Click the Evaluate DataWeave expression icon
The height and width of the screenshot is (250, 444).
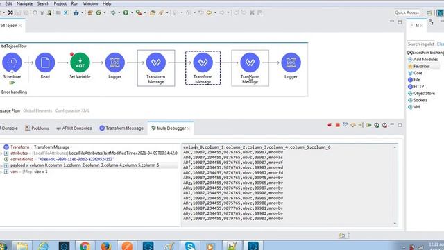[x=345, y=125]
